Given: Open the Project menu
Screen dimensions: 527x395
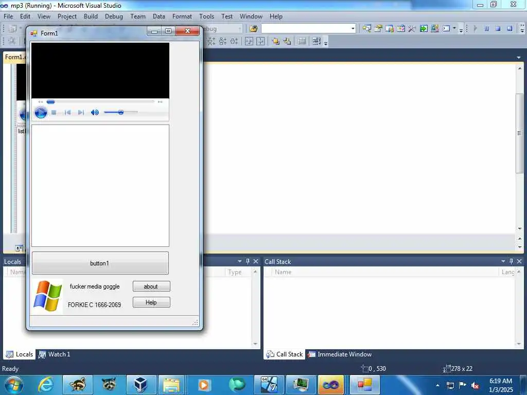Looking at the screenshot, I should (x=67, y=16).
